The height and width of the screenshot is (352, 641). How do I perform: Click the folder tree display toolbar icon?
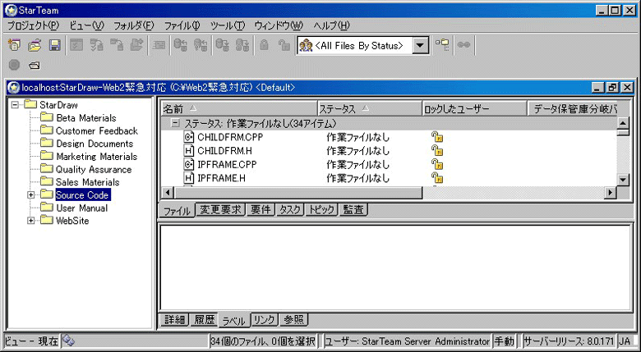click(x=442, y=45)
